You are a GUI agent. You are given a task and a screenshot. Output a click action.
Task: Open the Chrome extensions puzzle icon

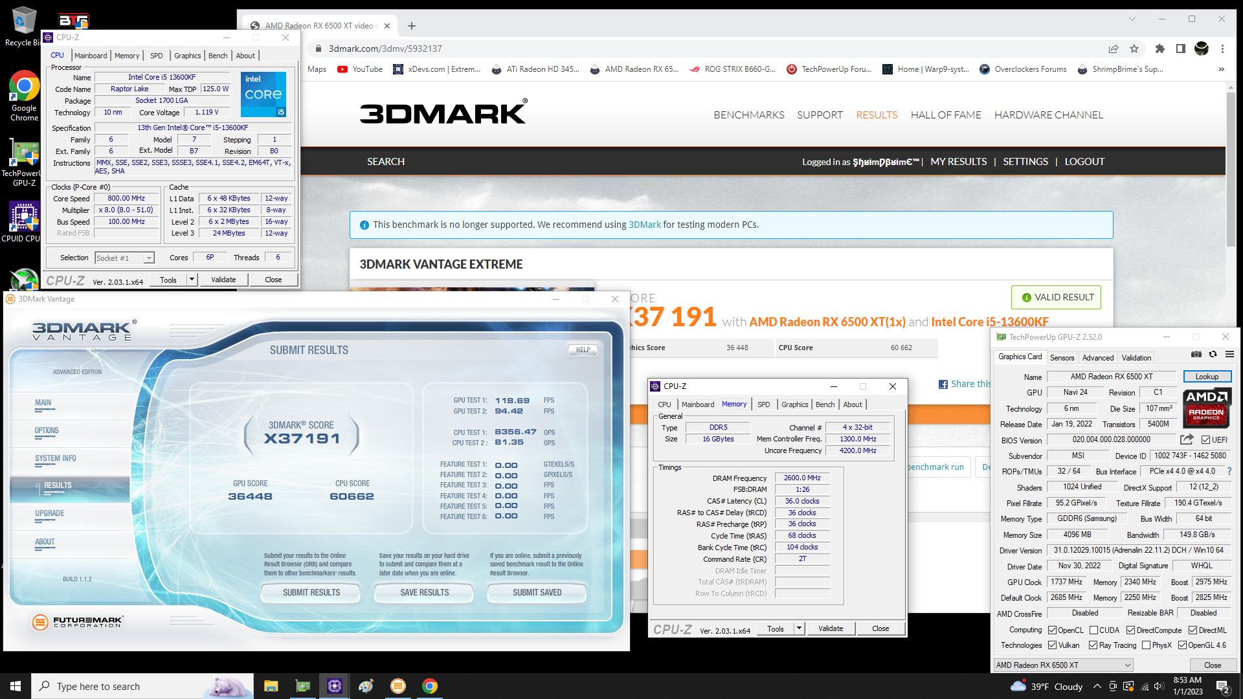(x=1160, y=49)
